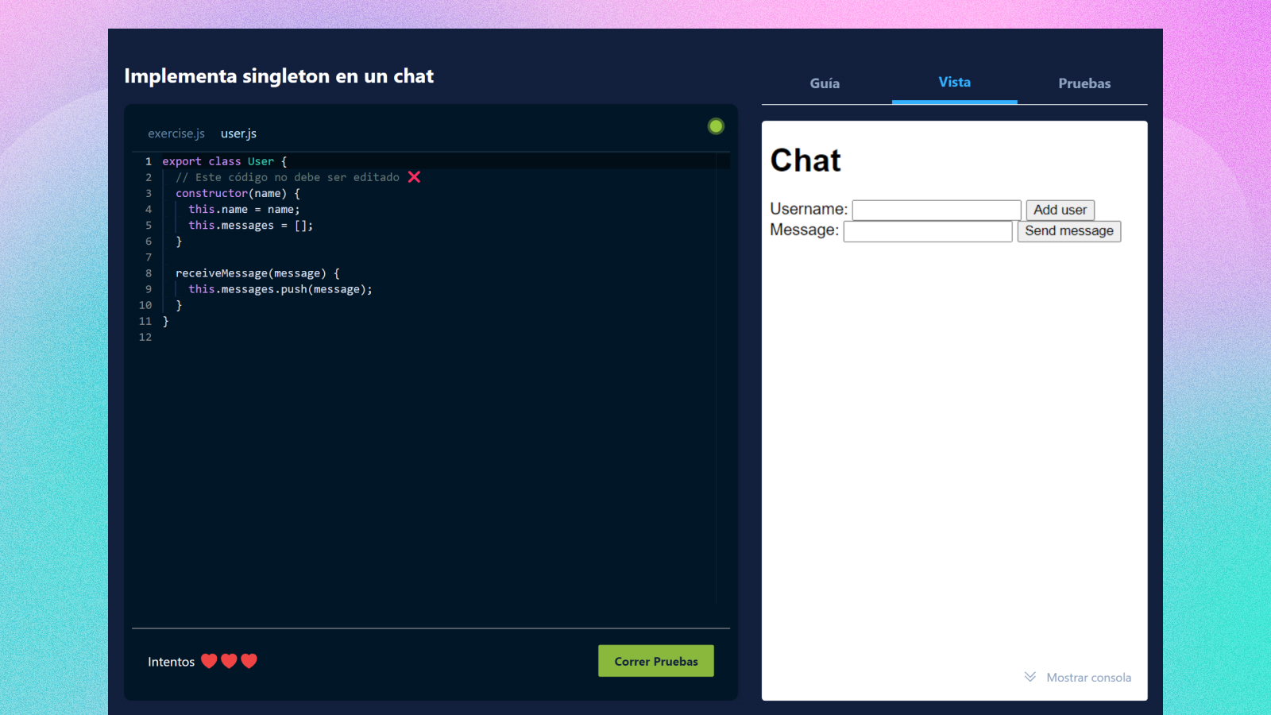Image resolution: width=1271 pixels, height=715 pixels.
Task: Click the red X mark on line 2
Action: click(414, 177)
